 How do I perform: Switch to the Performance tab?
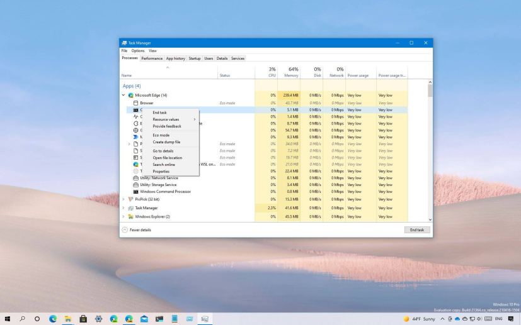pyautogui.click(x=152, y=58)
